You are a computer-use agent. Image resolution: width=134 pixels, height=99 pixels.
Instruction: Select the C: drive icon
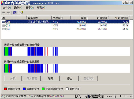pyautogui.click(x=4, y=22)
